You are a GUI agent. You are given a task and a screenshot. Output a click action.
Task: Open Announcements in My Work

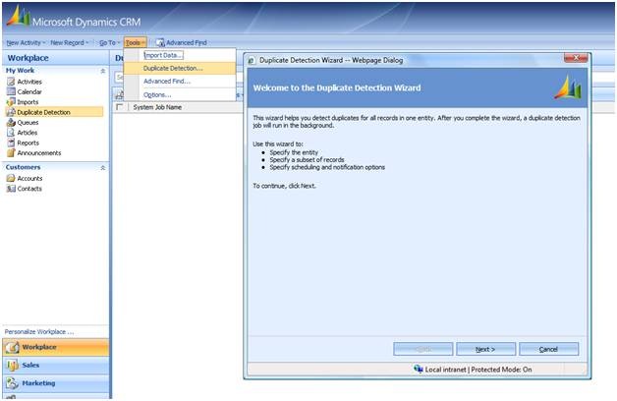click(x=39, y=152)
